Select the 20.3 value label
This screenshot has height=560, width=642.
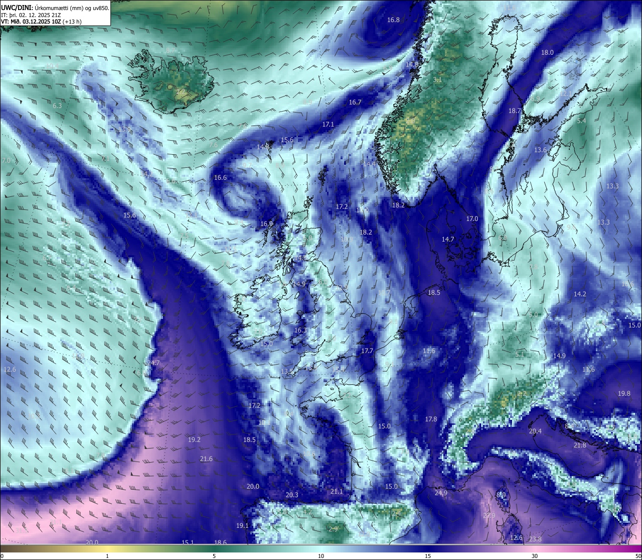point(292,495)
